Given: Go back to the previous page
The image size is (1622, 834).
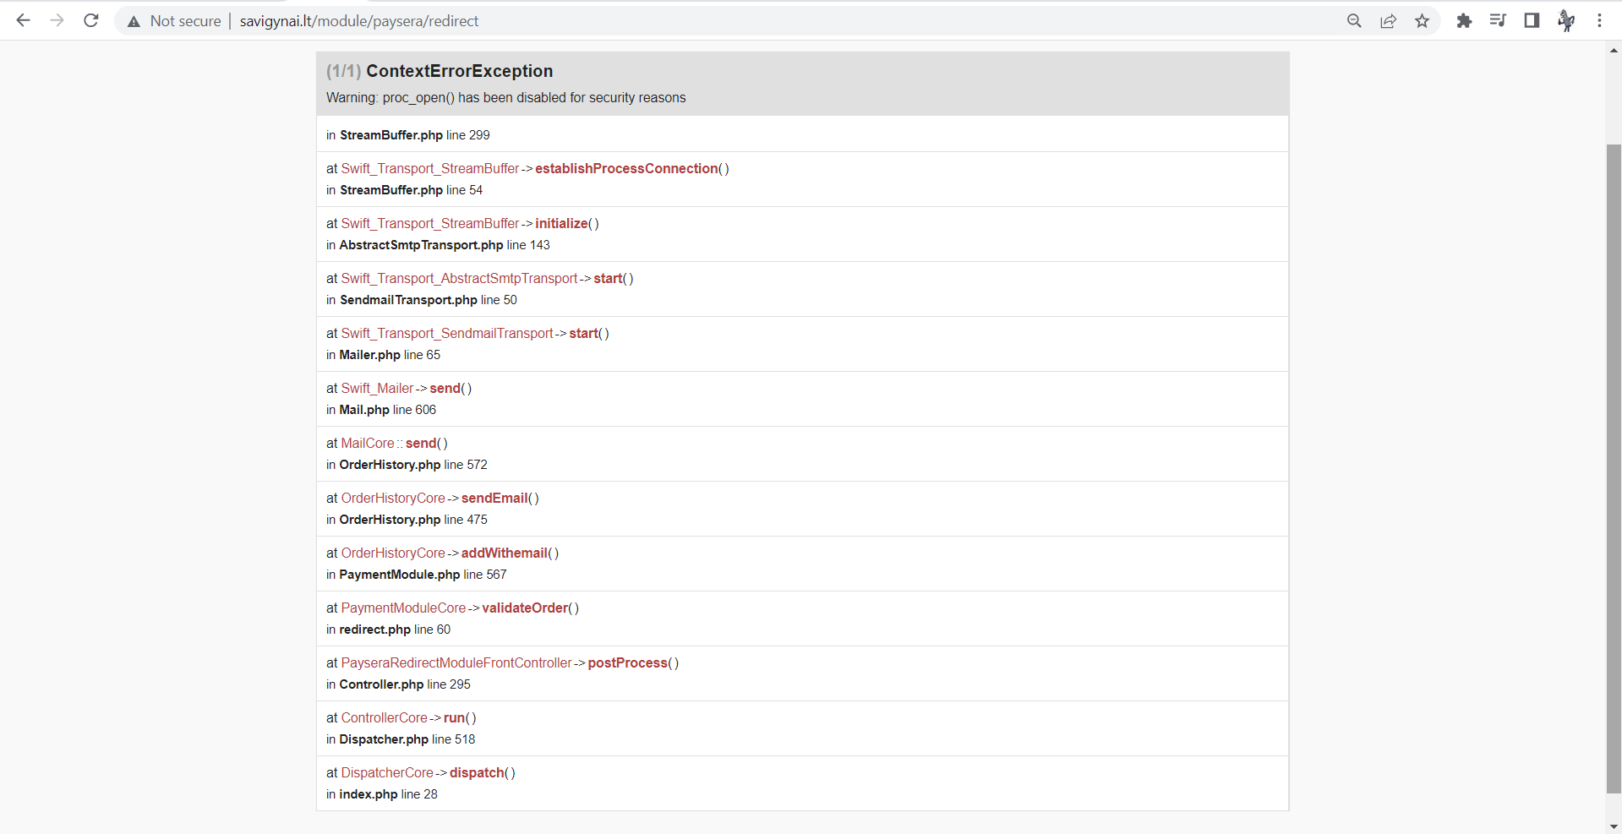Looking at the screenshot, I should (x=23, y=20).
